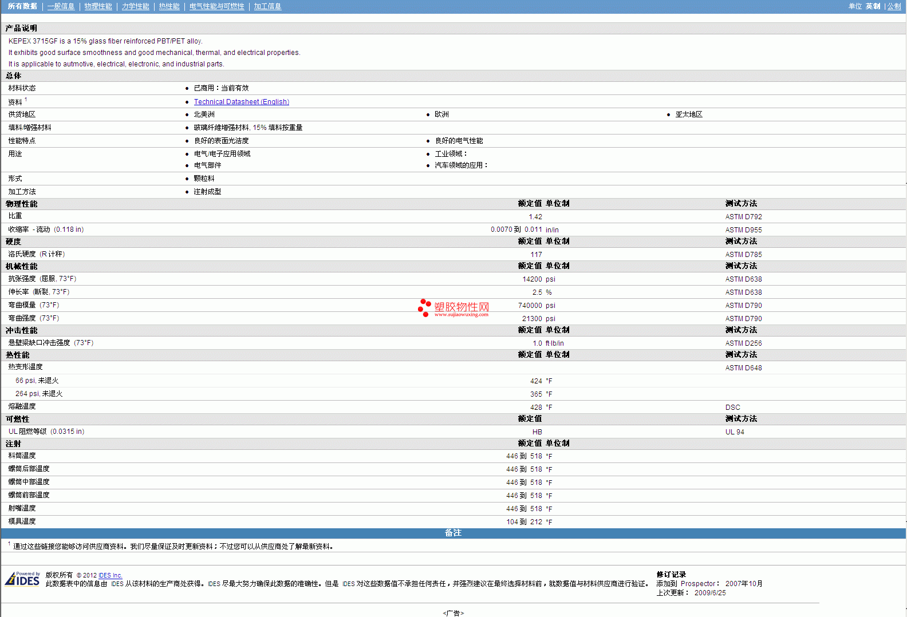Viewport: 907px width, 617px height.
Task: Click the 汽车领域的应用 use entry
Action: pyautogui.click(x=461, y=165)
